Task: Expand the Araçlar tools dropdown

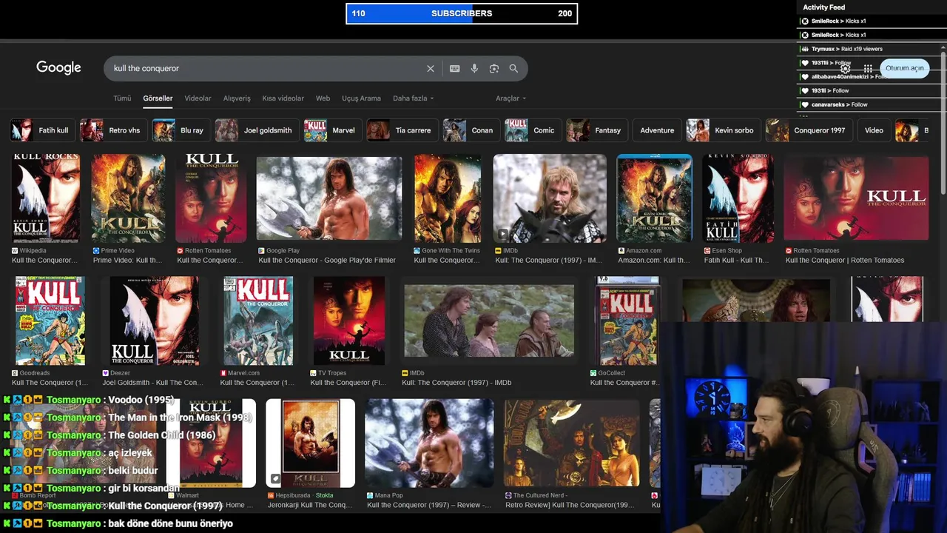Action: coord(510,98)
